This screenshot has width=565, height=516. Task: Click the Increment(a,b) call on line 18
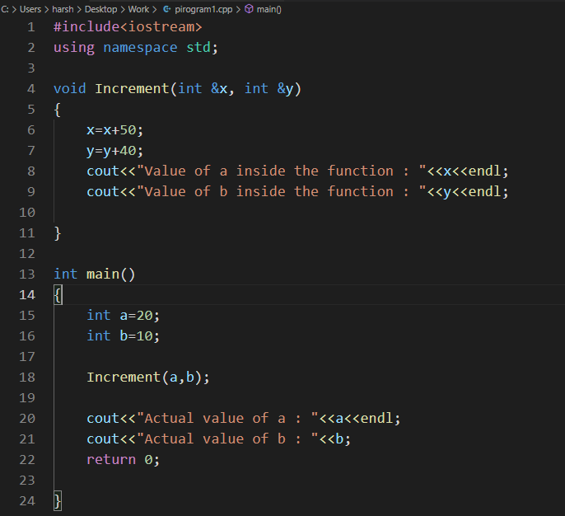(x=147, y=378)
